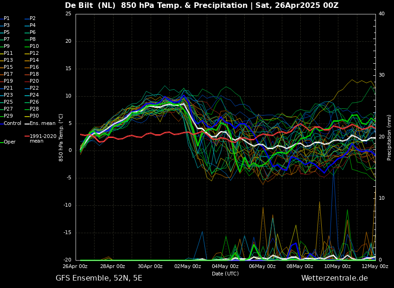Click the 28Apr 00z date label
The width and height of the screenshot is (394, 288).
113,266
